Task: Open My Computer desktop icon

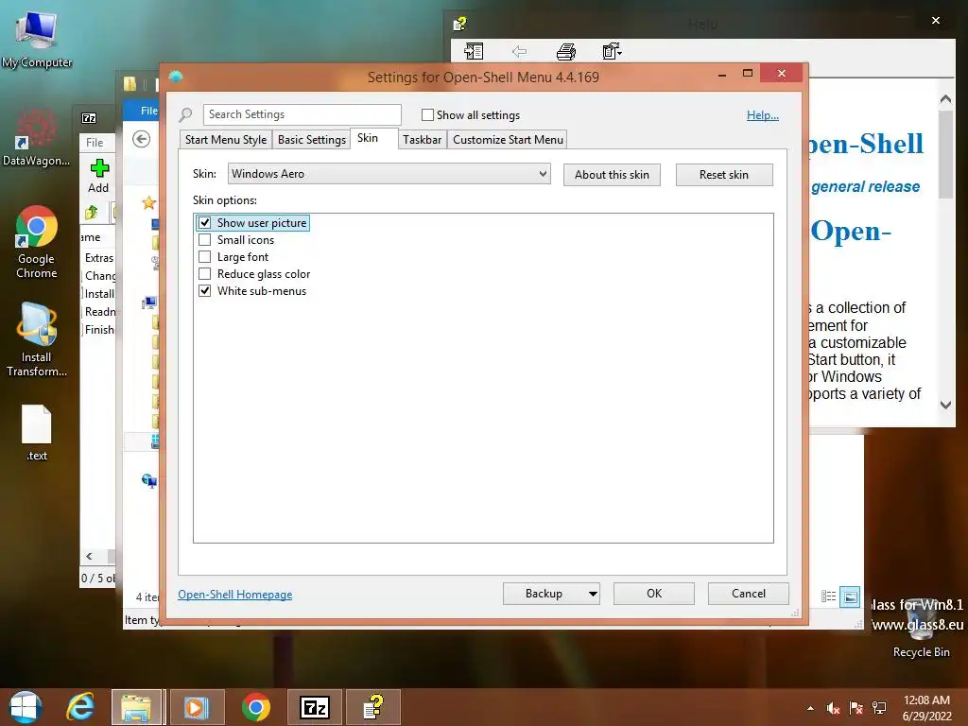Action: click(37, 38)
